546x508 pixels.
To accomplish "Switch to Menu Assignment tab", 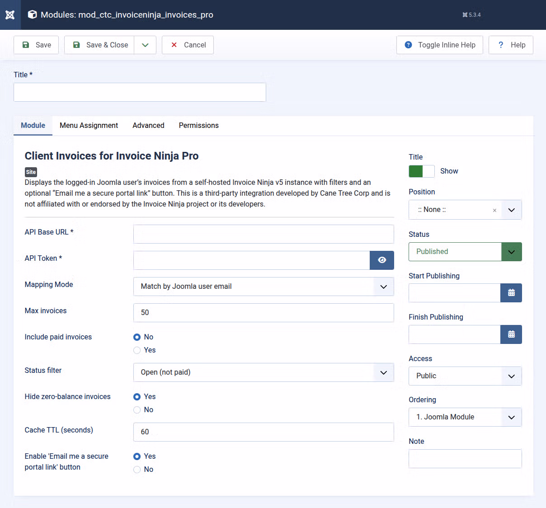I will point(89,126).
